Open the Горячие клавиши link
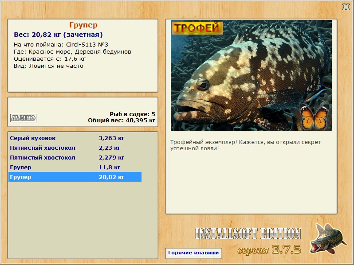Viewport: 354px width, 265px height. coord(193,253)
